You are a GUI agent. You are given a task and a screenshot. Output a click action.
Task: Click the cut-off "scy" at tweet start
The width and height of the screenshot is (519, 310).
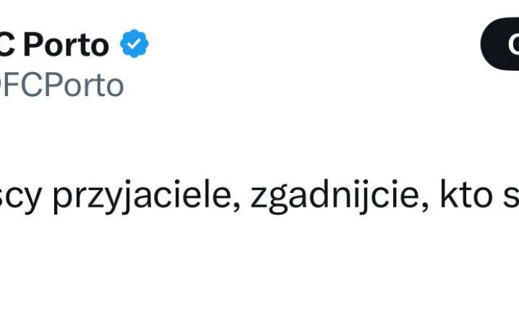point(22,197)
